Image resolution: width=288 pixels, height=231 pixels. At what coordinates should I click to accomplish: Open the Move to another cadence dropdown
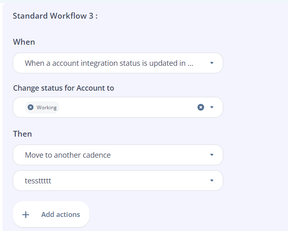coord(118,155)
